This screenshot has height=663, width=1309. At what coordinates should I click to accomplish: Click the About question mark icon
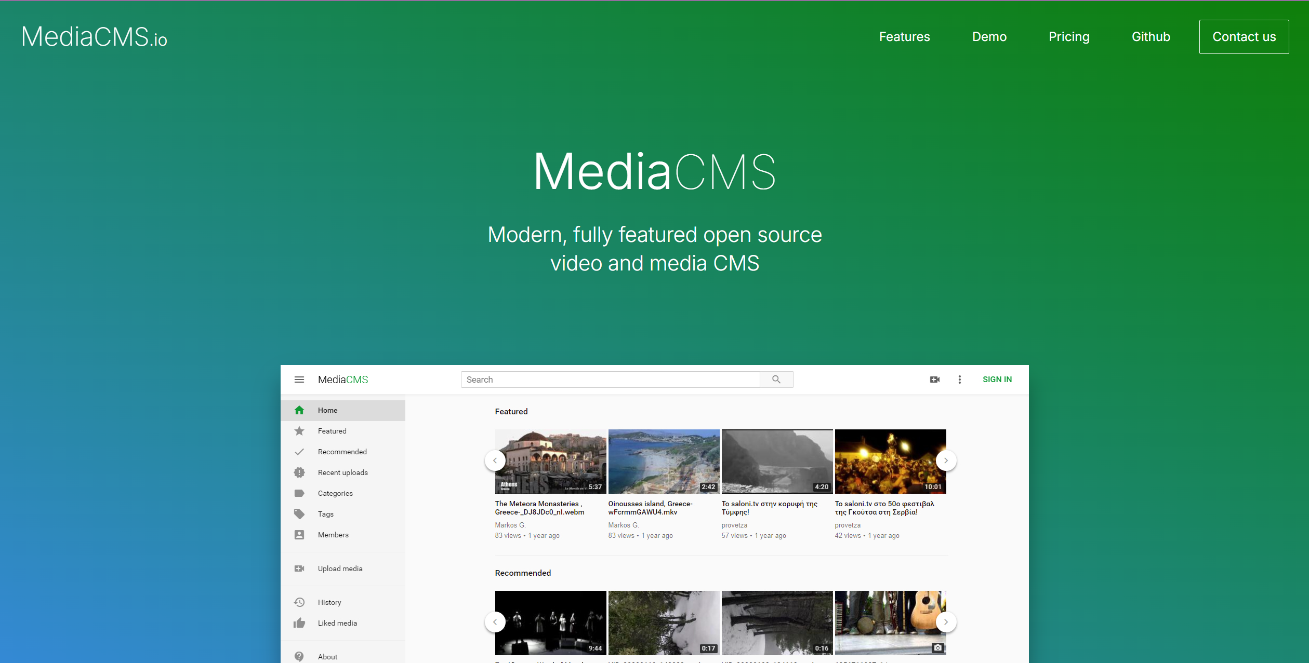[x=299, y=656]
